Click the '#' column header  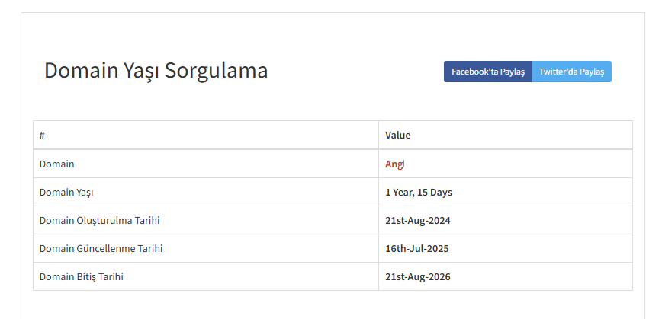coord(42,136)
